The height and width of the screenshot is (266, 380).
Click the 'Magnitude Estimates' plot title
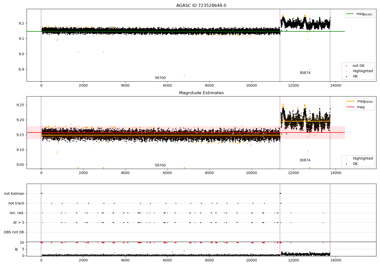(x=201, y=93)
